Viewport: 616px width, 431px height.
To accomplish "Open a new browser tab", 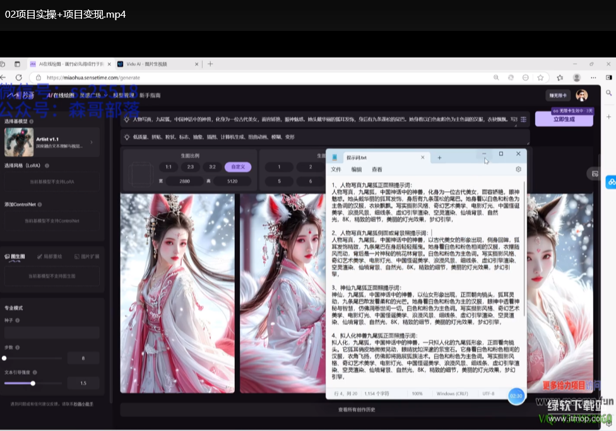I will 210,64.
